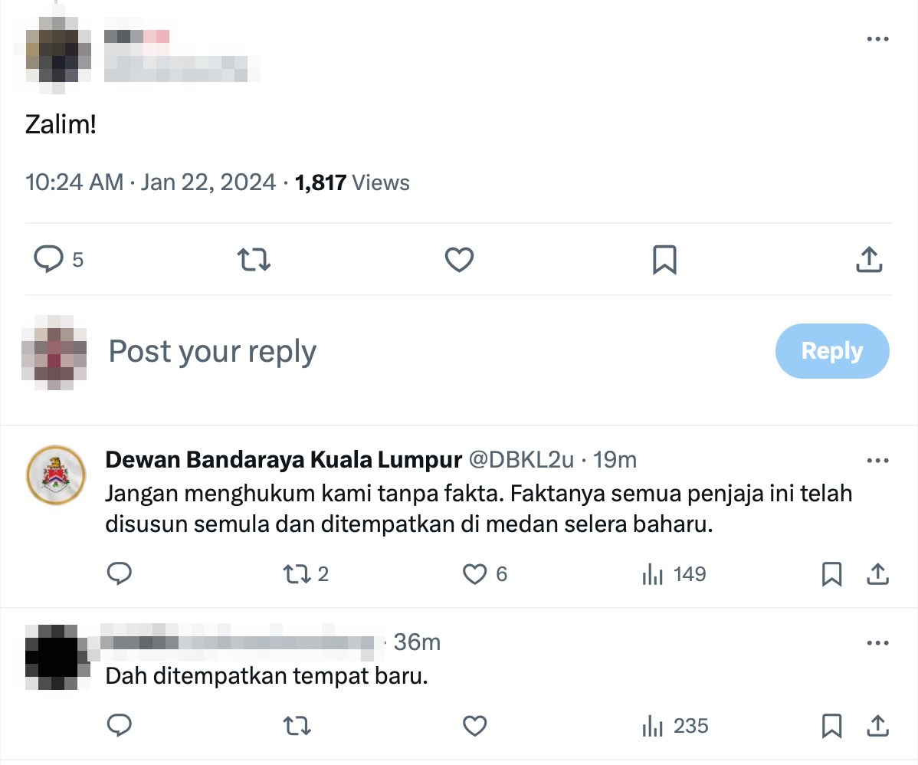Like the main Zalim! tweet

click(459, 259)
